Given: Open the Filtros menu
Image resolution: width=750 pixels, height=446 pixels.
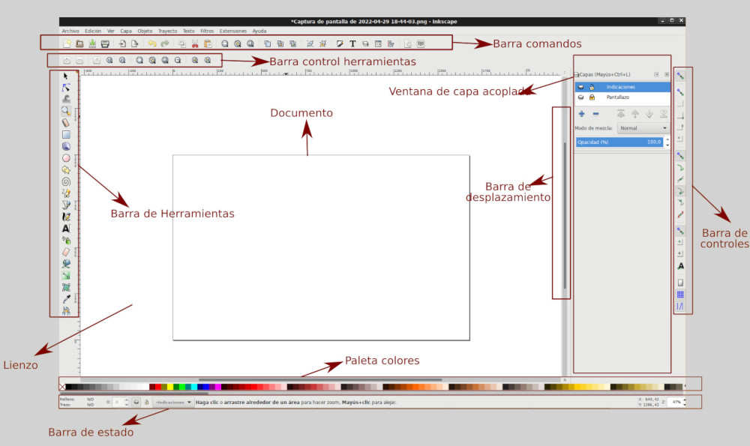Looking at the screenshot, I should 207,31.
